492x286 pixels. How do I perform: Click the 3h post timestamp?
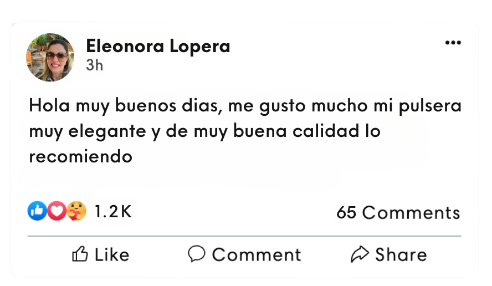tap(94, 65)
